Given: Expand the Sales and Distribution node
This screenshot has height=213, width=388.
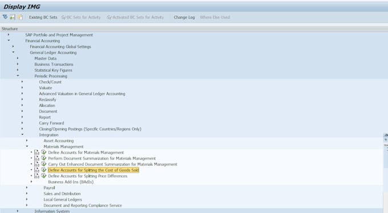Looking at the screenshot, I should [x=27, y=193].
